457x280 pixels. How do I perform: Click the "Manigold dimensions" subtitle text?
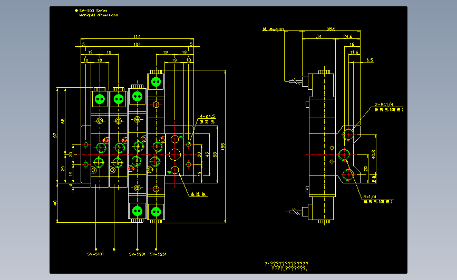(99, 15)
